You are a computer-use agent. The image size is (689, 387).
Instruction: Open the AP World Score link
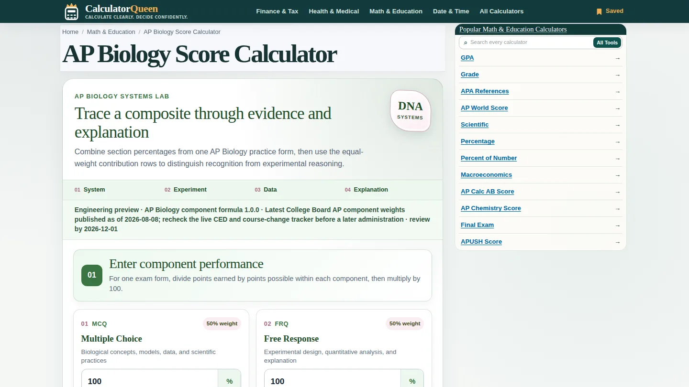pos(484,108)
